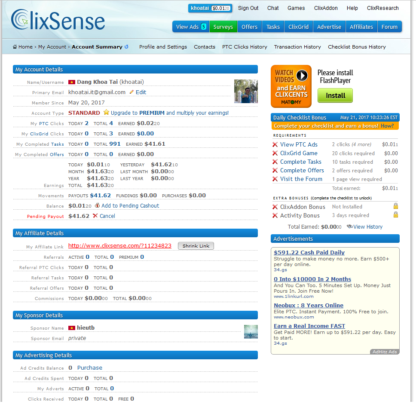Open the Contacts submenu item
416x404 pixels.
point(205,47)
